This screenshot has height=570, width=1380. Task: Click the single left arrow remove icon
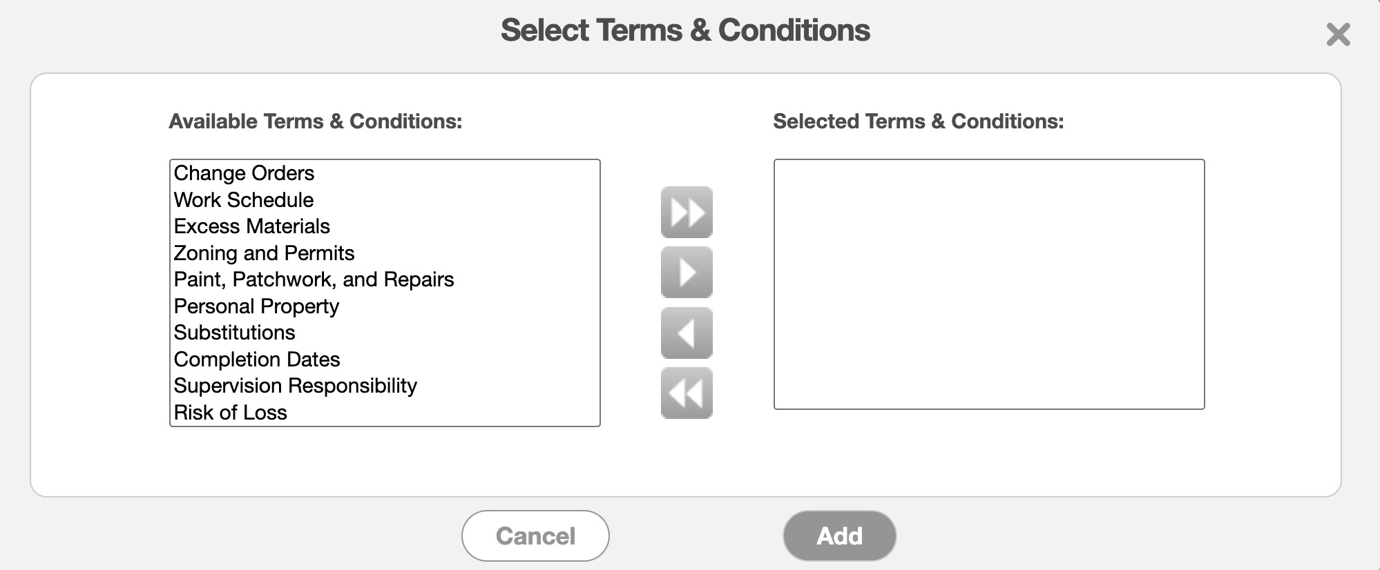click(x=687, y=333)
